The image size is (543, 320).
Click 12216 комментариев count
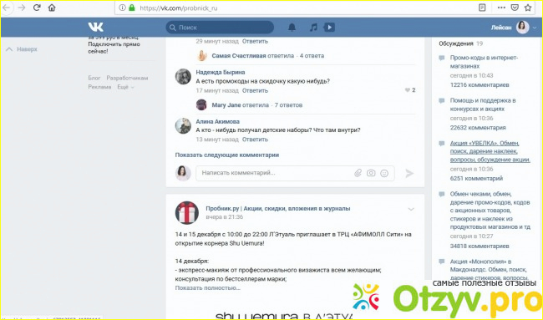click(x=480, y=85)
